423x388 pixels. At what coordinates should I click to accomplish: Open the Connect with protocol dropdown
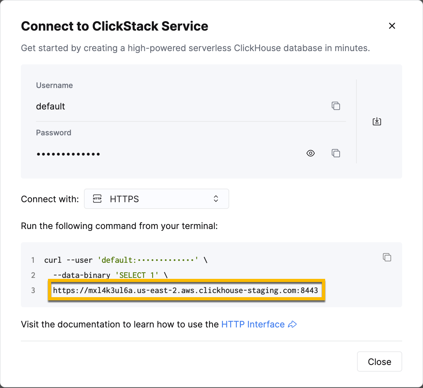(156, 199)
